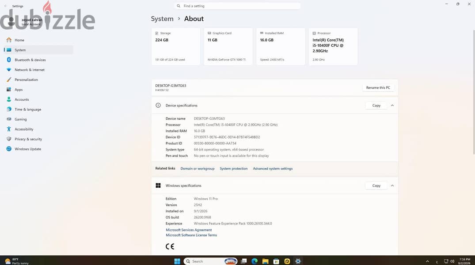Open Task View from the taskbar
Viewport: 475px width, 265px height.
tap(244, 261)
